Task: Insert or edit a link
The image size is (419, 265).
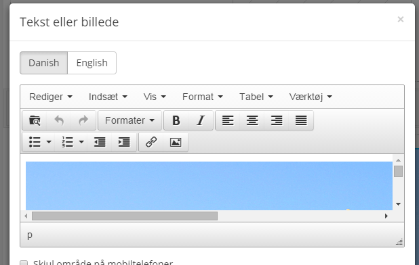Action: [x=151, y=142]
